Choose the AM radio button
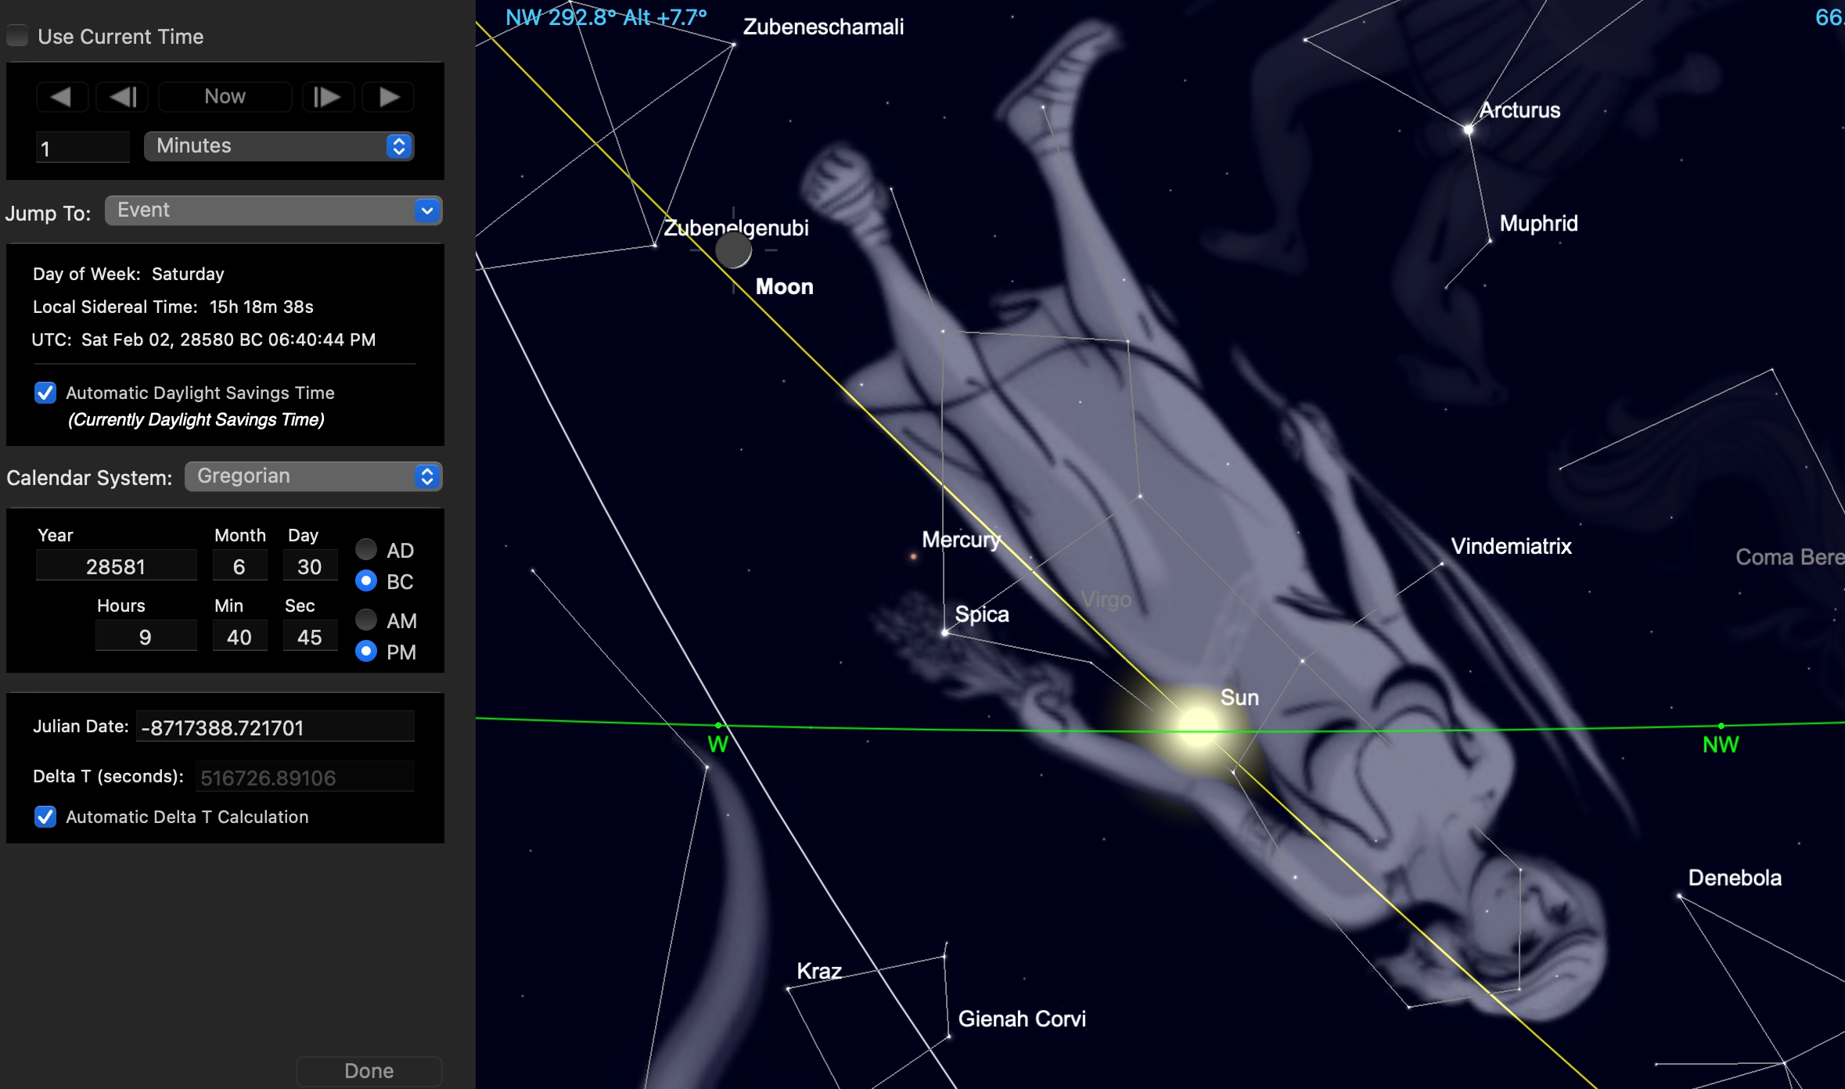This screenshot has width=1845, height=1089. point(365,620)
